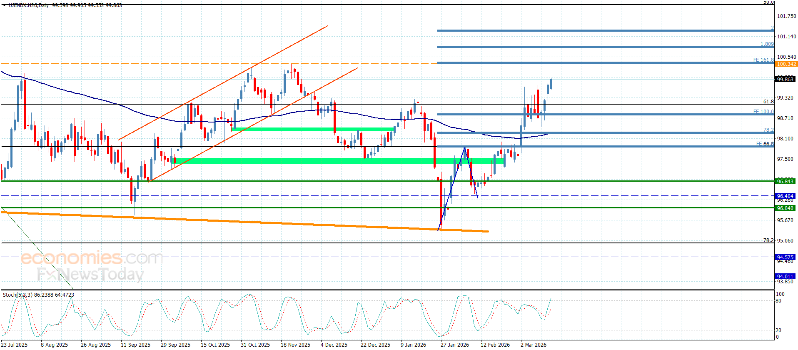The width and height of the screenshot is (798, 350).
Task: Click the 80 level on stochastic scale
Action: 778,301
